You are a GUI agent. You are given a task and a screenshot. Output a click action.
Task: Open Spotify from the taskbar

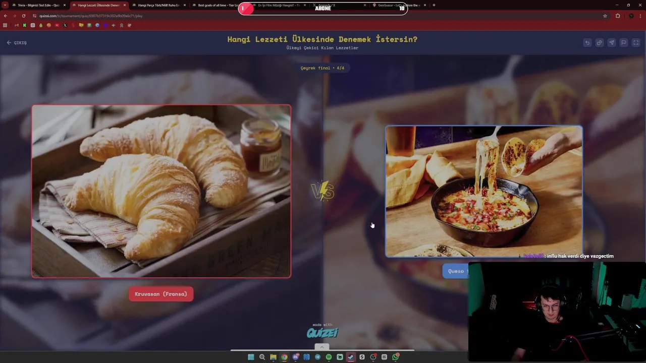tap(329, 357)
